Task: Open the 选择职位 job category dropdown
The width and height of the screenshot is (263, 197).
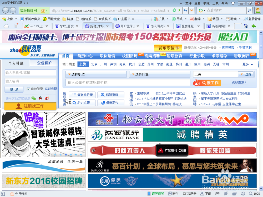Action: [95, 74]
